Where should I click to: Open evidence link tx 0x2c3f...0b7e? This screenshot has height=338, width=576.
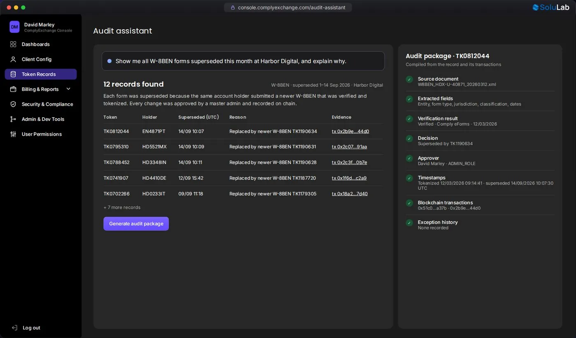349,162
